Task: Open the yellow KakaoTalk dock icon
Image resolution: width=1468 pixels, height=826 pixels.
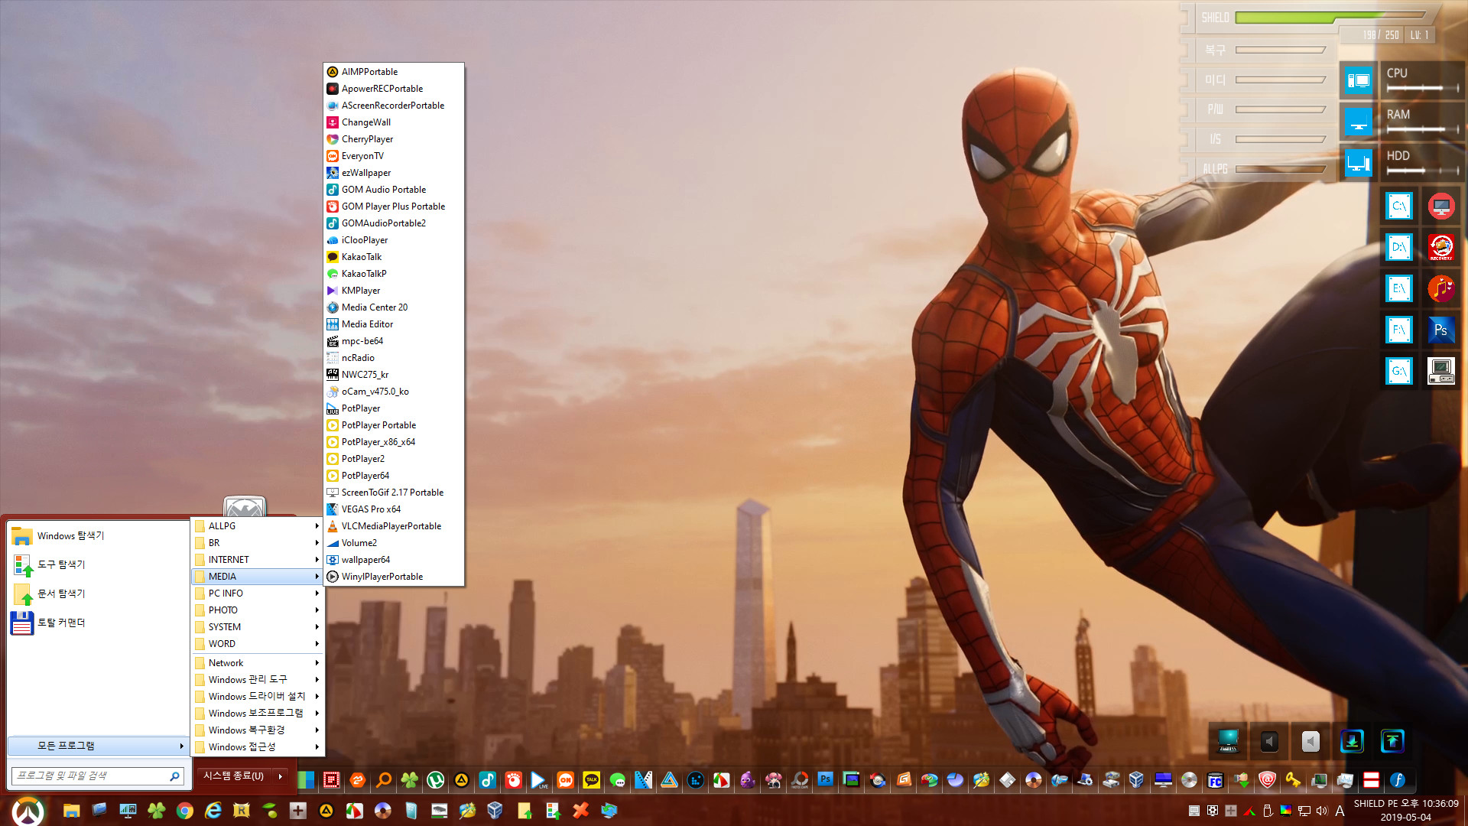Action: (x=592, y=780)
